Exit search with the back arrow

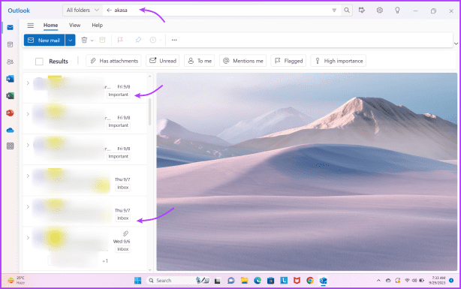pyautogui.click(x=109, y=11)
